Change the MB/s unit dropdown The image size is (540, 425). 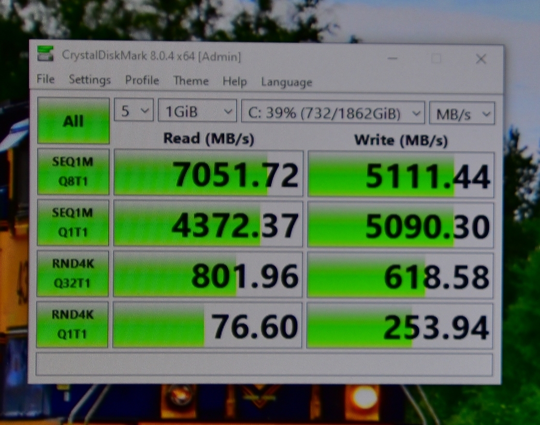click(462, 113)
